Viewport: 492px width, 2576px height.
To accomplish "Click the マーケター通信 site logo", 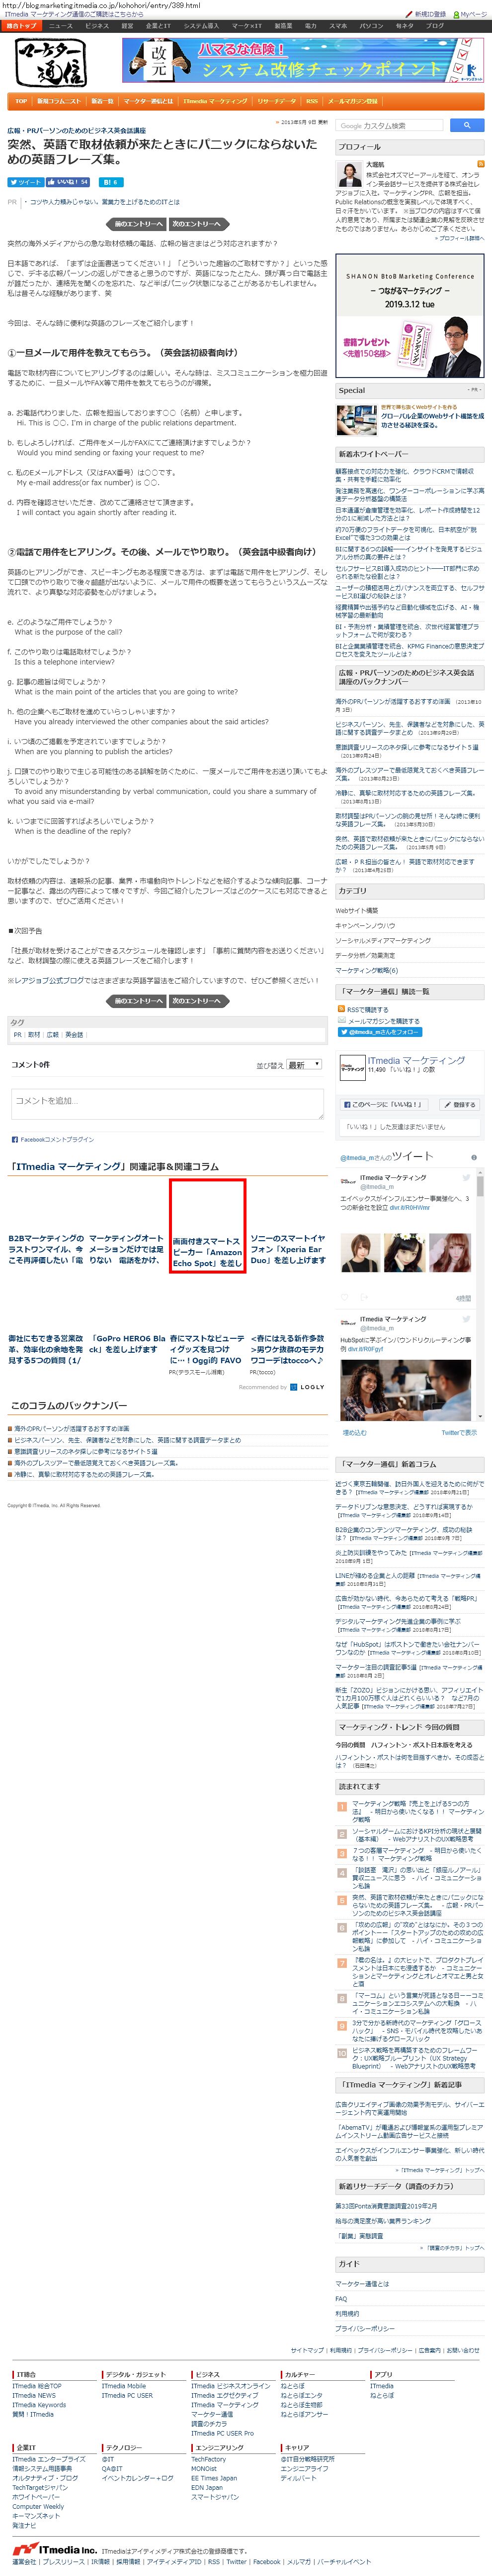I will (x=50, y=62).
